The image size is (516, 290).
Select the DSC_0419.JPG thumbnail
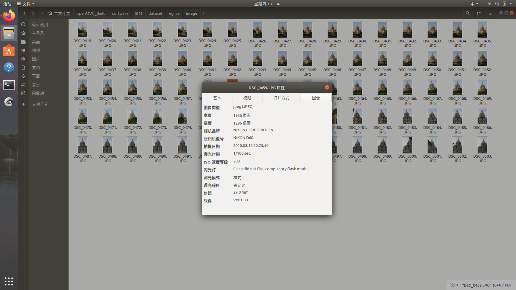83,30
